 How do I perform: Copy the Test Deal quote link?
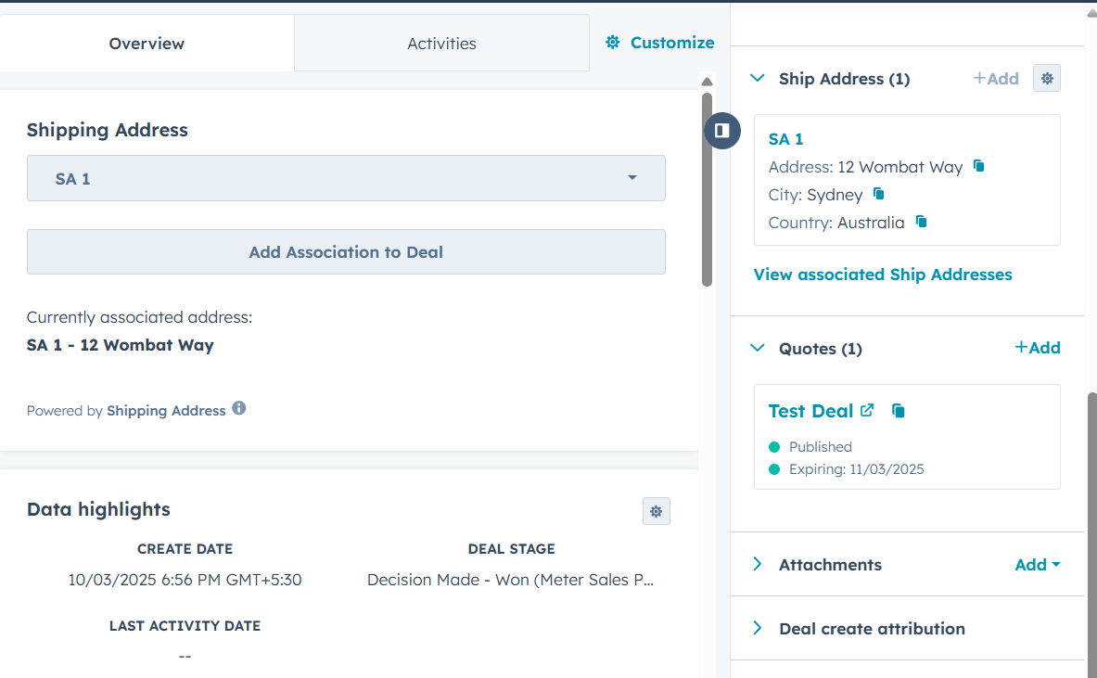coord(898,410)
